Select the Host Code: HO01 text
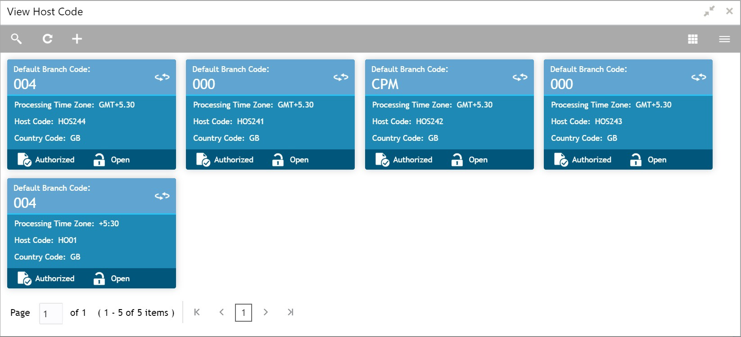Viewport: 741px width, 337px height. (45, 240)
